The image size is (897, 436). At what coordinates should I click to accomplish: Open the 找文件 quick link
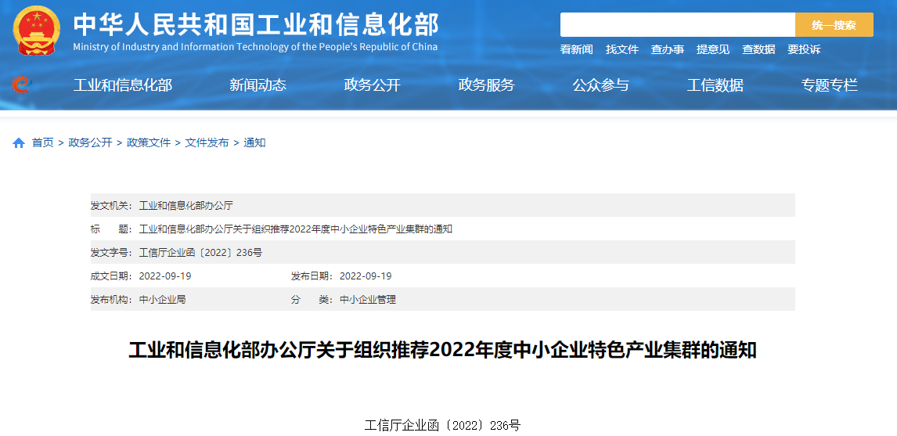point(621,49)
